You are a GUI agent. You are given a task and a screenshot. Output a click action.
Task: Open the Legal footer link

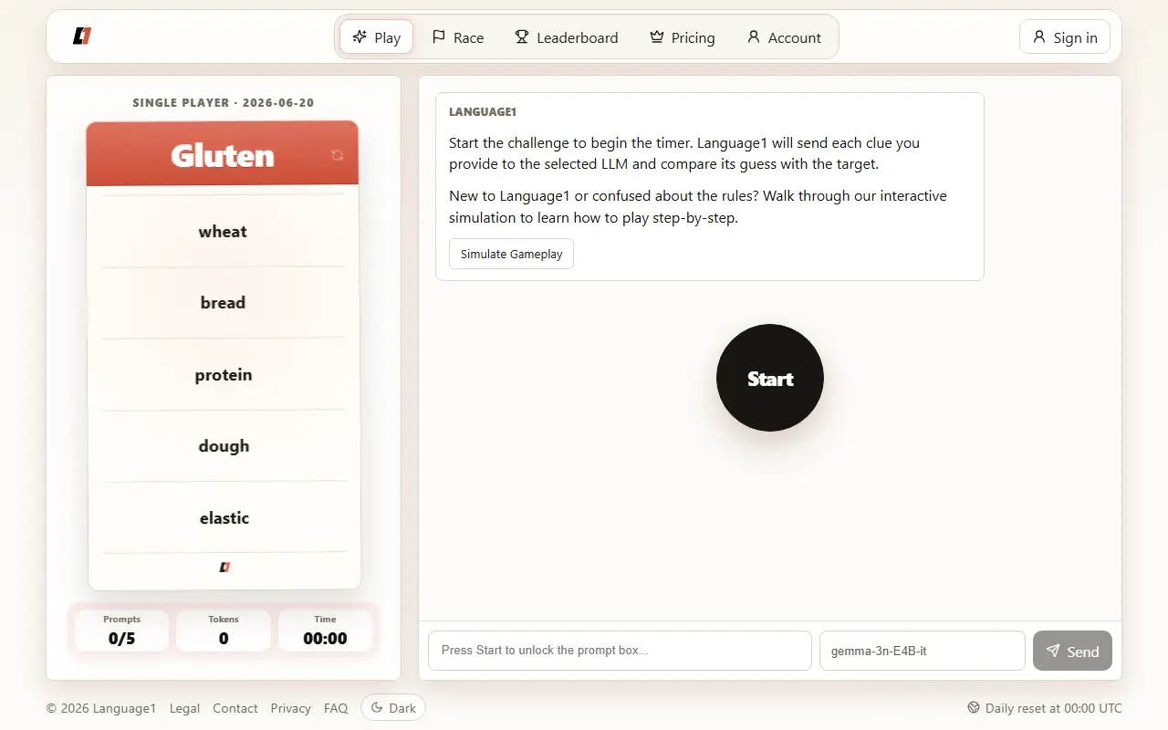click(x=184, y=708)
